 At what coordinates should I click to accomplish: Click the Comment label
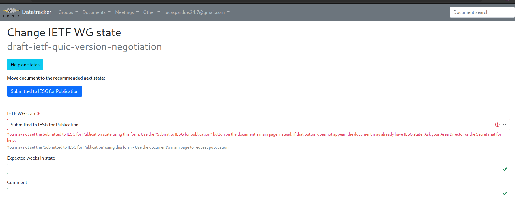(x=17, y=182)
